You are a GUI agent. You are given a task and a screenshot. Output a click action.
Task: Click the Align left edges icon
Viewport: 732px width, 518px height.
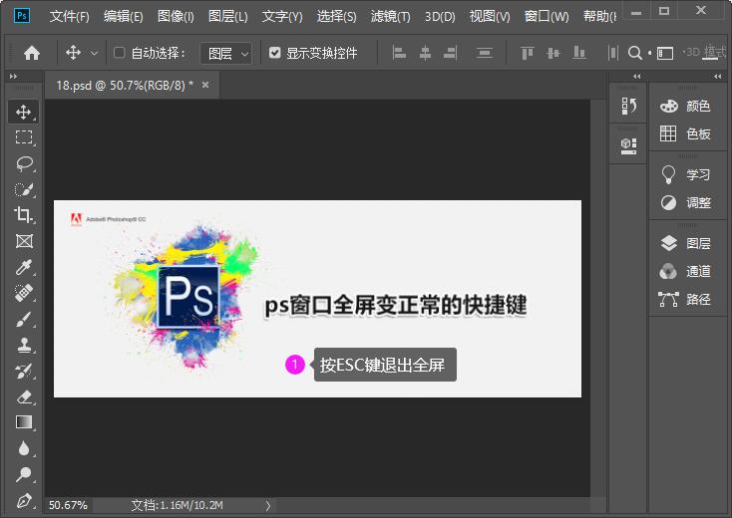[x=399, y=53]
